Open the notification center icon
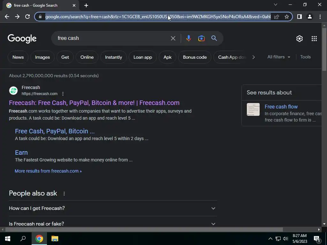 pos(317,239)
